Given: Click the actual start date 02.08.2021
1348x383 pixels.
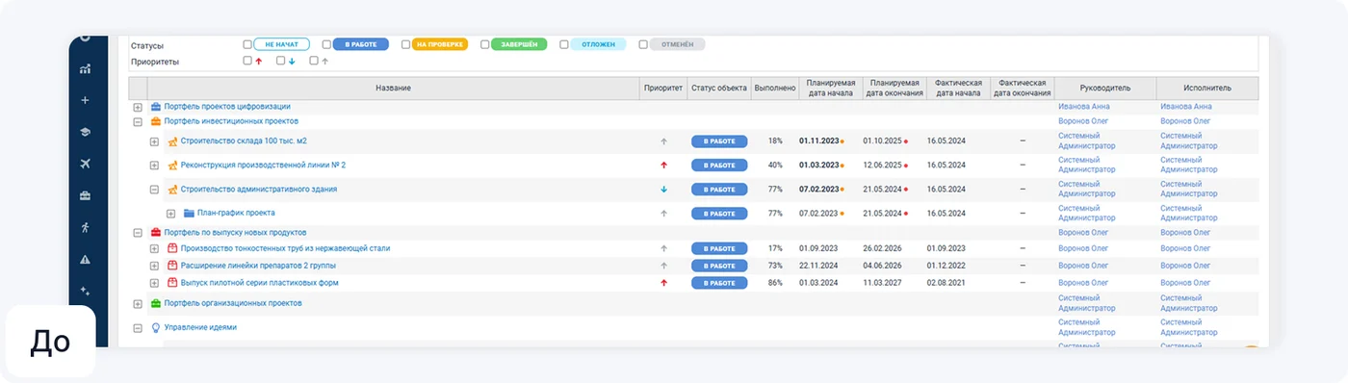Looking at the screenshot, I should 946,283.
